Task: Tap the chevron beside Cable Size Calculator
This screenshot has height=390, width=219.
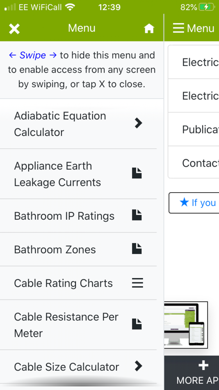Action: point(138,366)
